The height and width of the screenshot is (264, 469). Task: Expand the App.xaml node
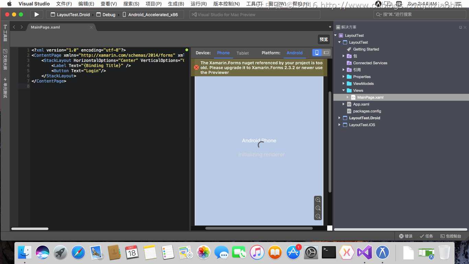click(x=343, y=104)
